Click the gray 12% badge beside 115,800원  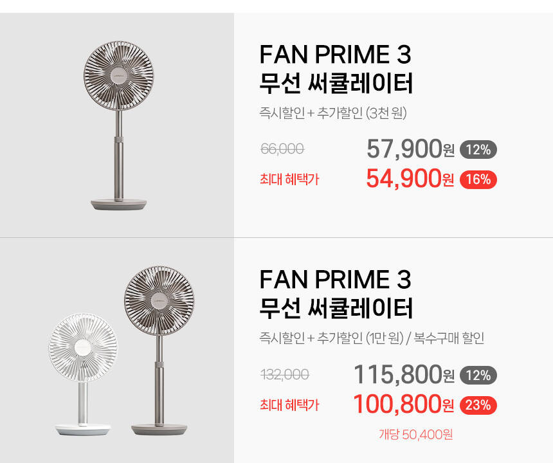point(478,376)
